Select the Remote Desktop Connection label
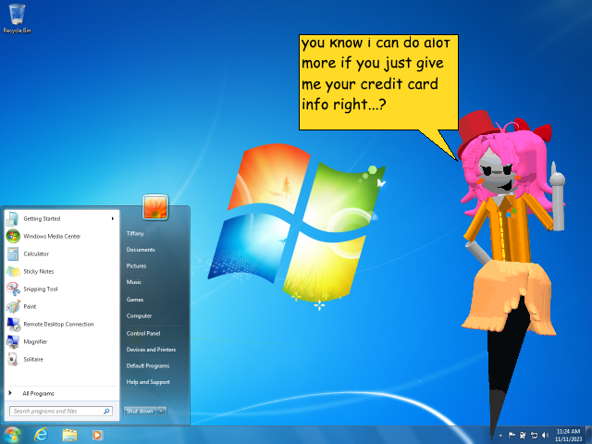The width and height of the screenshot is (592, 444). 58,325
